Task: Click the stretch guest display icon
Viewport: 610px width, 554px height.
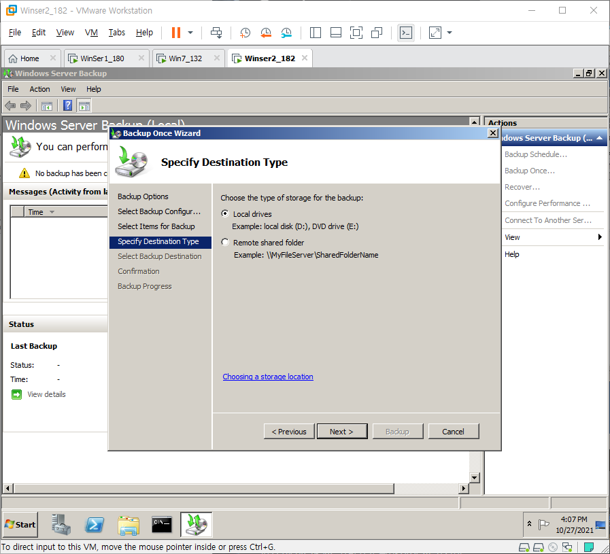Action: (435, 33)
